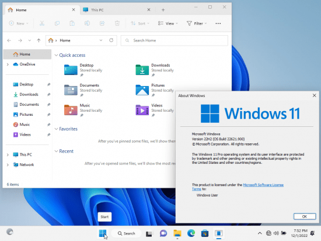The width and height of the screenshot is (321, 241).
Task: Open the Sort dropdown menu
Action: pyautogui.click(x=140, y=23)
